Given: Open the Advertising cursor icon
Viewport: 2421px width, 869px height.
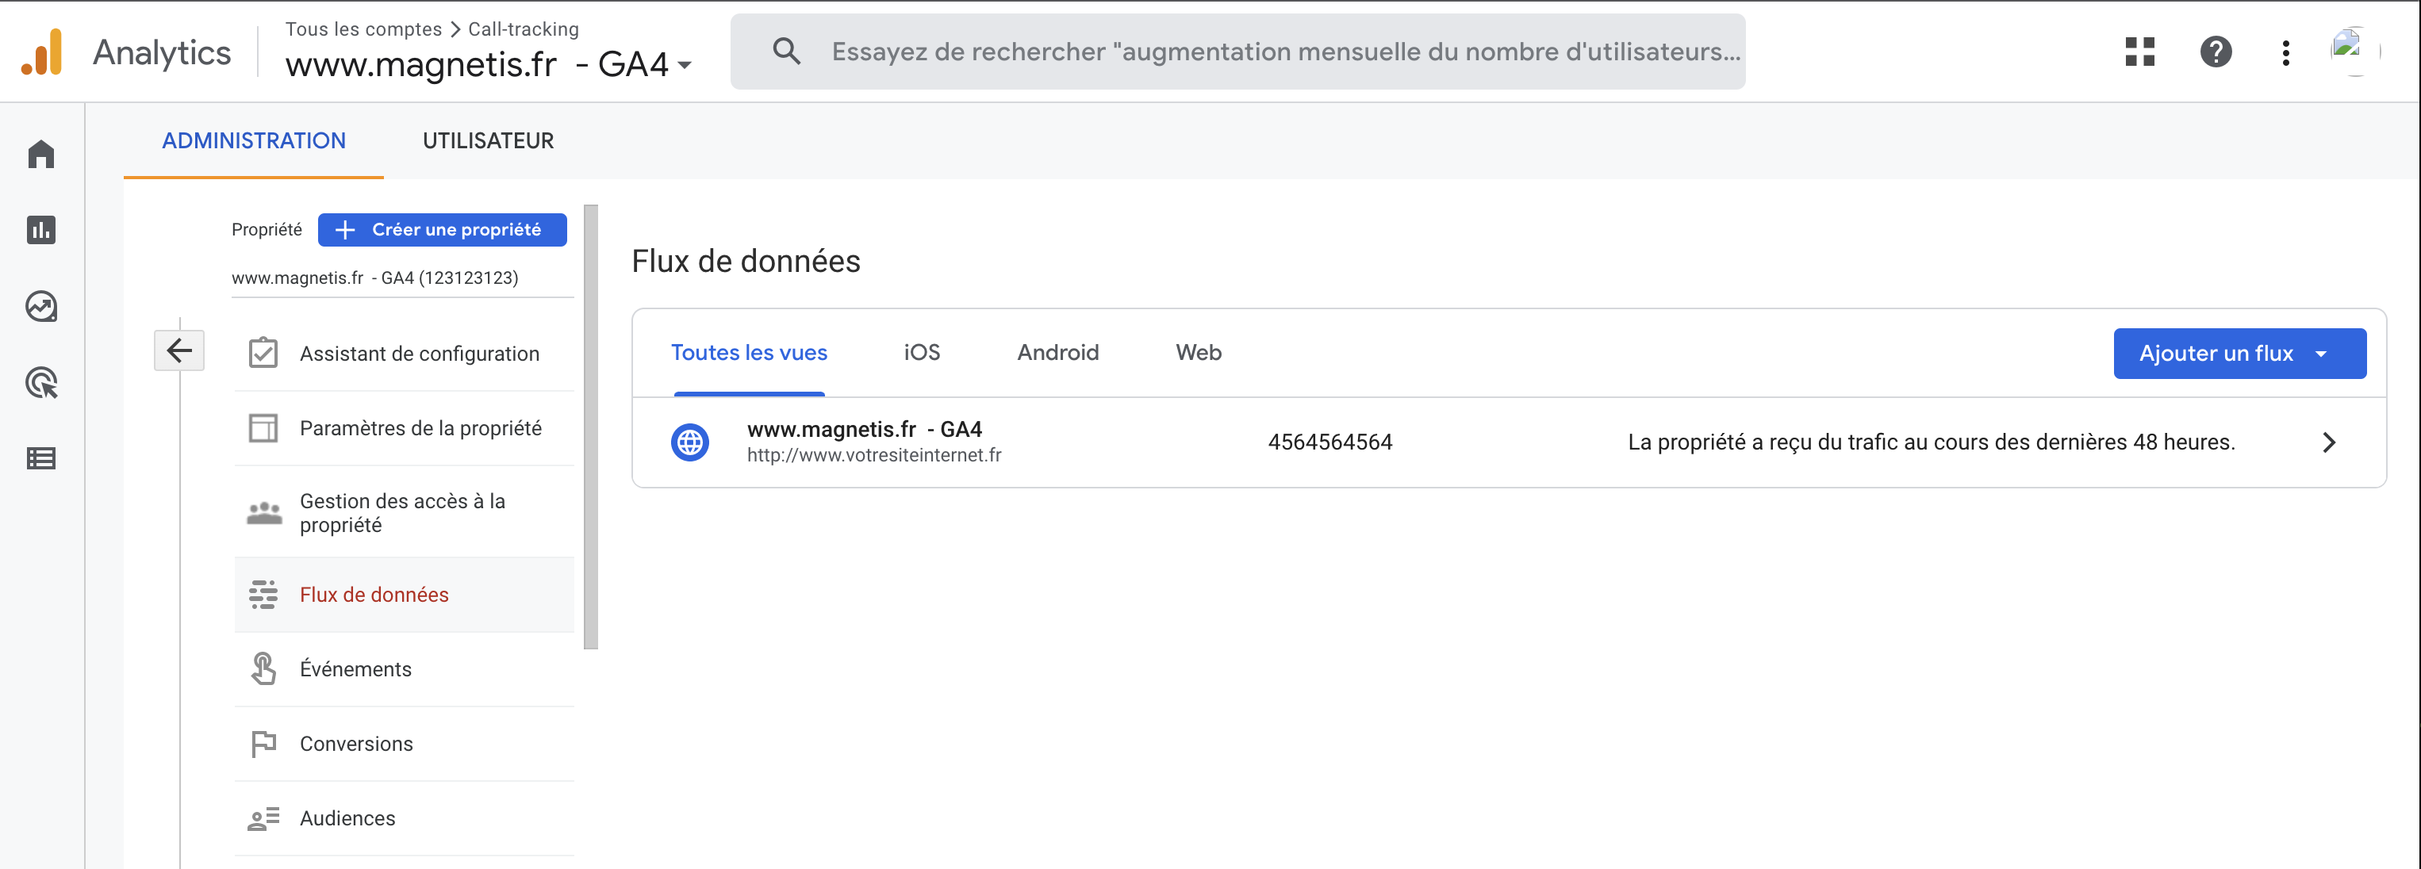Looking at the screenshot, I should [x=41, y=383].
